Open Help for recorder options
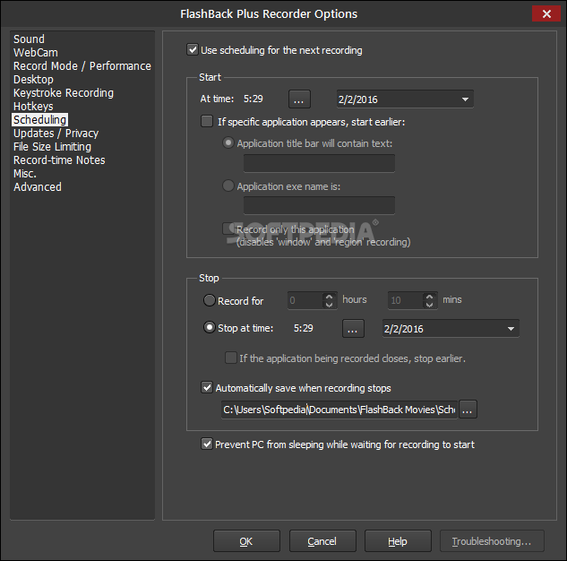The height and width of the screenshot is (561, 567). coord(398,541)
